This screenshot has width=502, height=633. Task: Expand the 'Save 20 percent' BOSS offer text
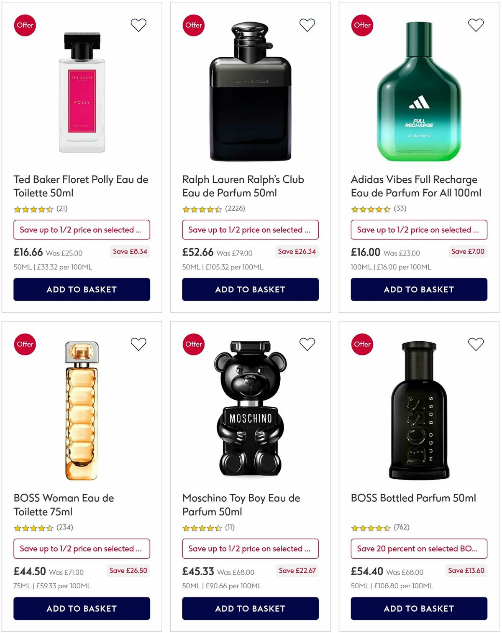click(418, 549)
